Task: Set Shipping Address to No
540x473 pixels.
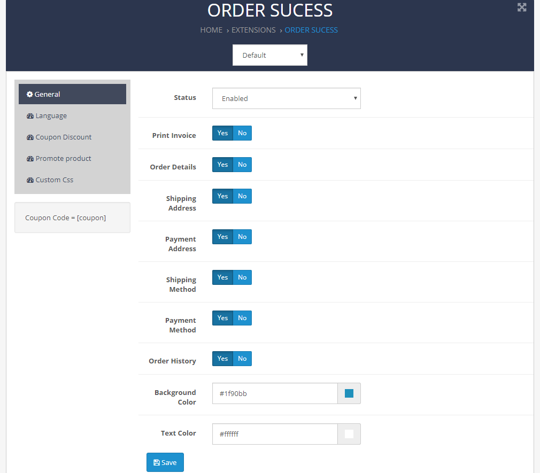Action: (x=242, y=196)
